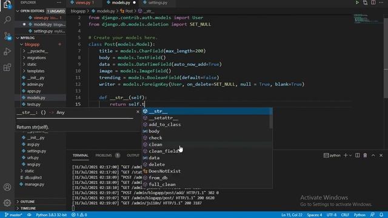Choose add_to_class autocomplete suggestion

coord(207,125)
